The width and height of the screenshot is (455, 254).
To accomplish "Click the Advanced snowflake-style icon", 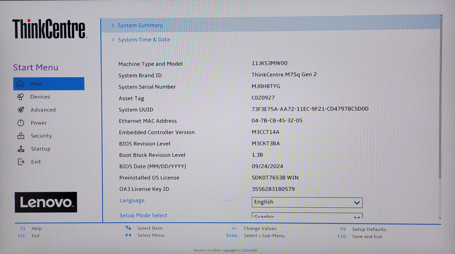I will (x=21, y=110).
